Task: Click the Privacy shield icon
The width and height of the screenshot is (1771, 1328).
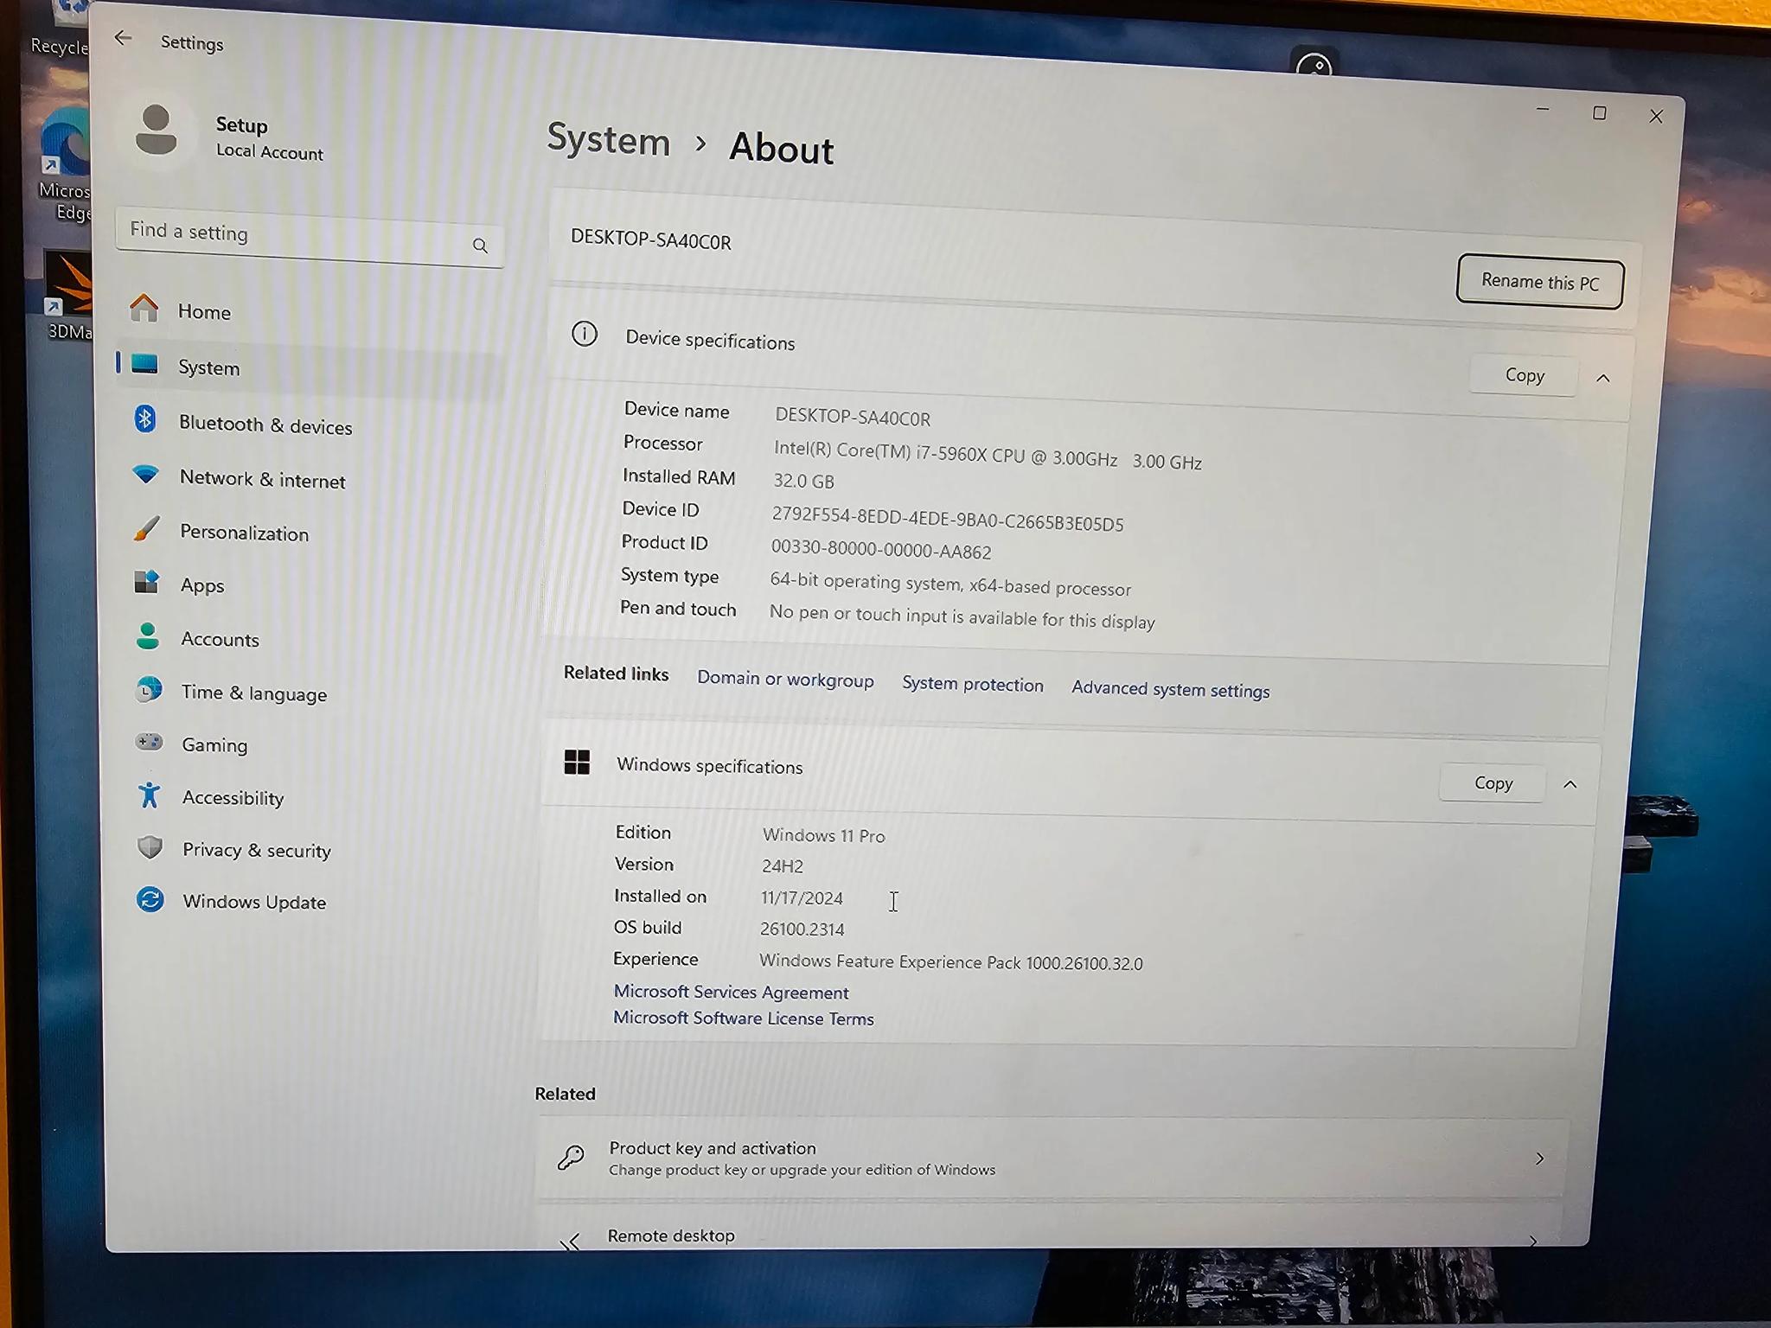Action: pyautogui.click(x=150, y=846)
